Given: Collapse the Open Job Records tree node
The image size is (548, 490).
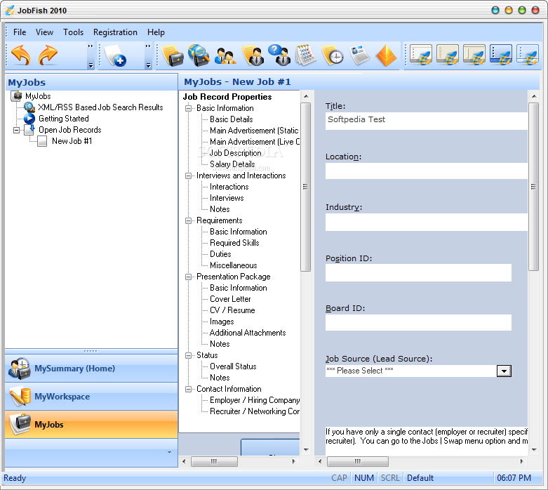Looking at the screenshot, I should [16, 130].
